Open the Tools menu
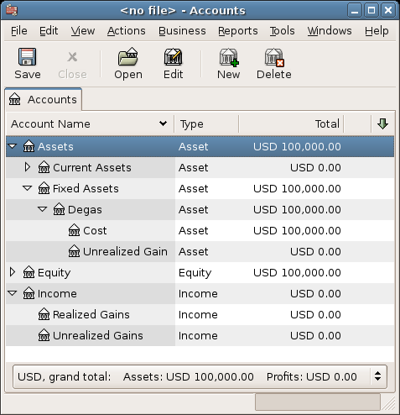Image resolution: width=400 pixels, height=415 pixels. pyautogui.click(x=282, y=31)
